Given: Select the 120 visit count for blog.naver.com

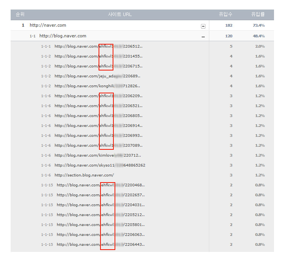Looking at the screenshot, I should click(229, 36).
